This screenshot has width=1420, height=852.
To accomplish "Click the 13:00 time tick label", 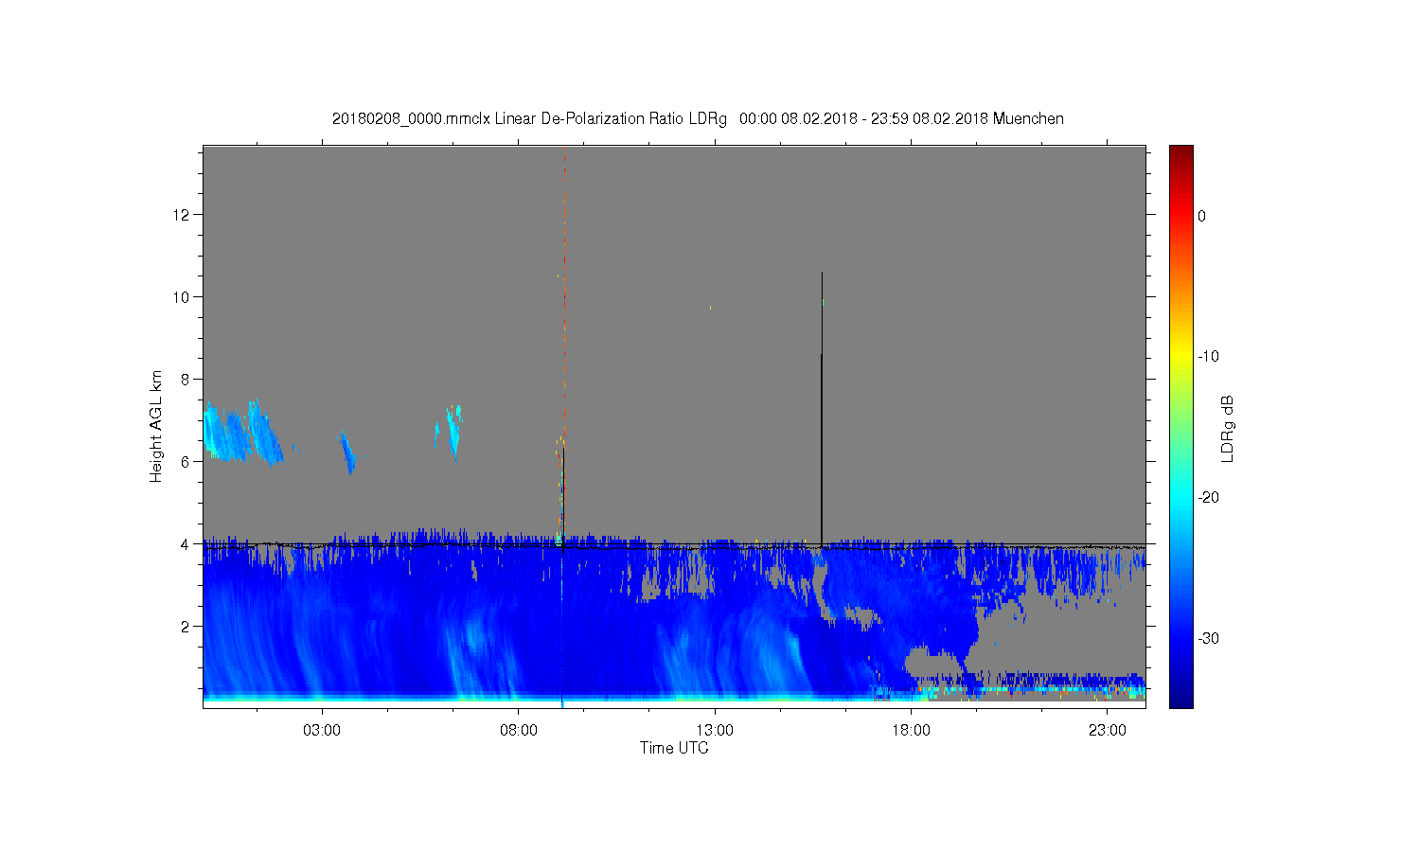I will 715,731.
